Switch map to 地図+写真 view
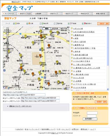Viewport: 110px width, 136px height. point(64,29)
